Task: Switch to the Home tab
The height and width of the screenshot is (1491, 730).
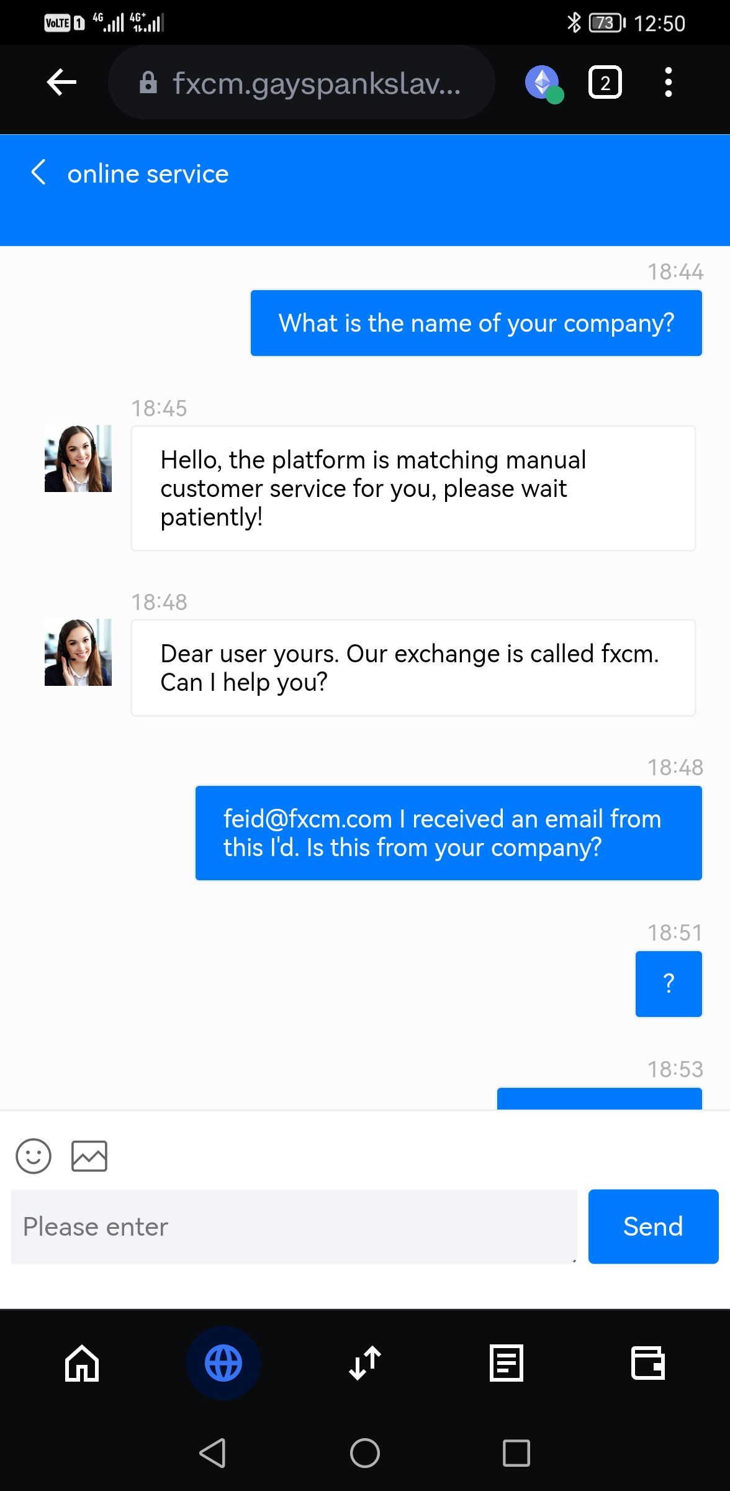Action: click(82, 1363)
